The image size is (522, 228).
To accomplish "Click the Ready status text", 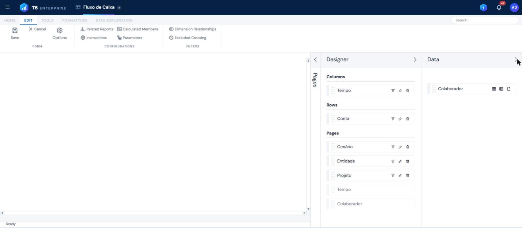I will click(11, 224).
